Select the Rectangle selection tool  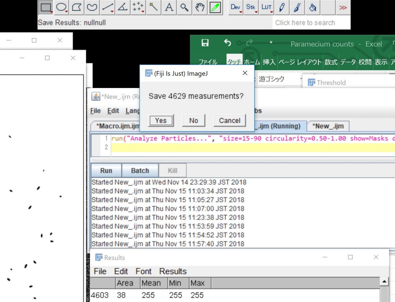click(x=46, y=8)
